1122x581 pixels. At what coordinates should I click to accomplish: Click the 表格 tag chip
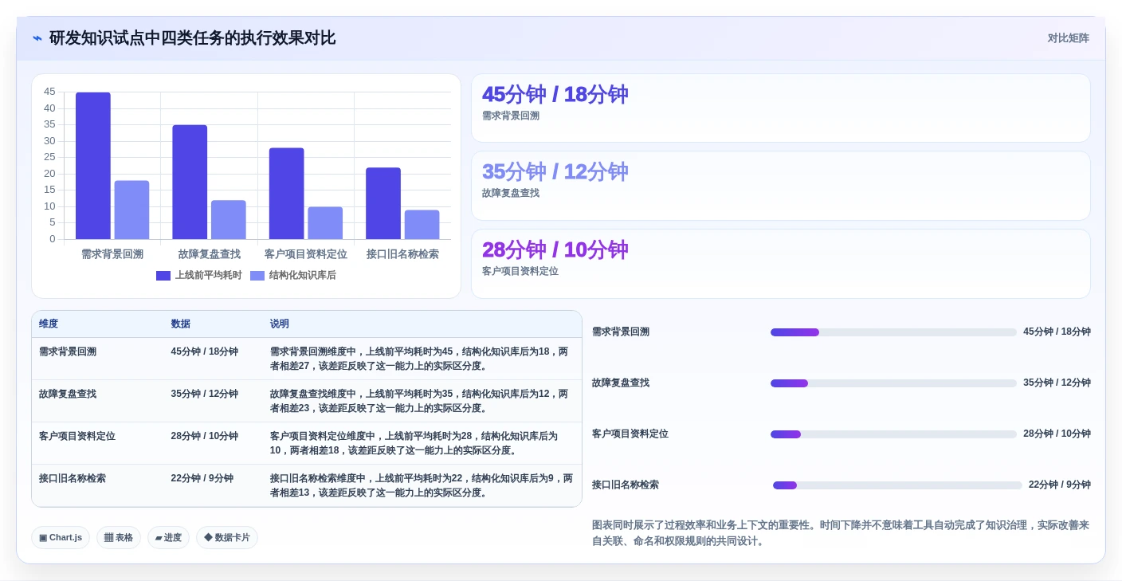pos(119,538)
